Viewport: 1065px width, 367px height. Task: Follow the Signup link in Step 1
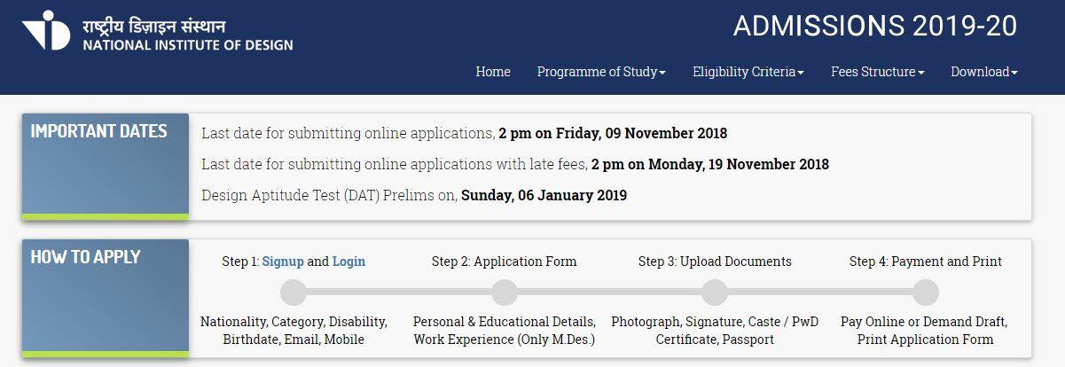tap(283, 262)
